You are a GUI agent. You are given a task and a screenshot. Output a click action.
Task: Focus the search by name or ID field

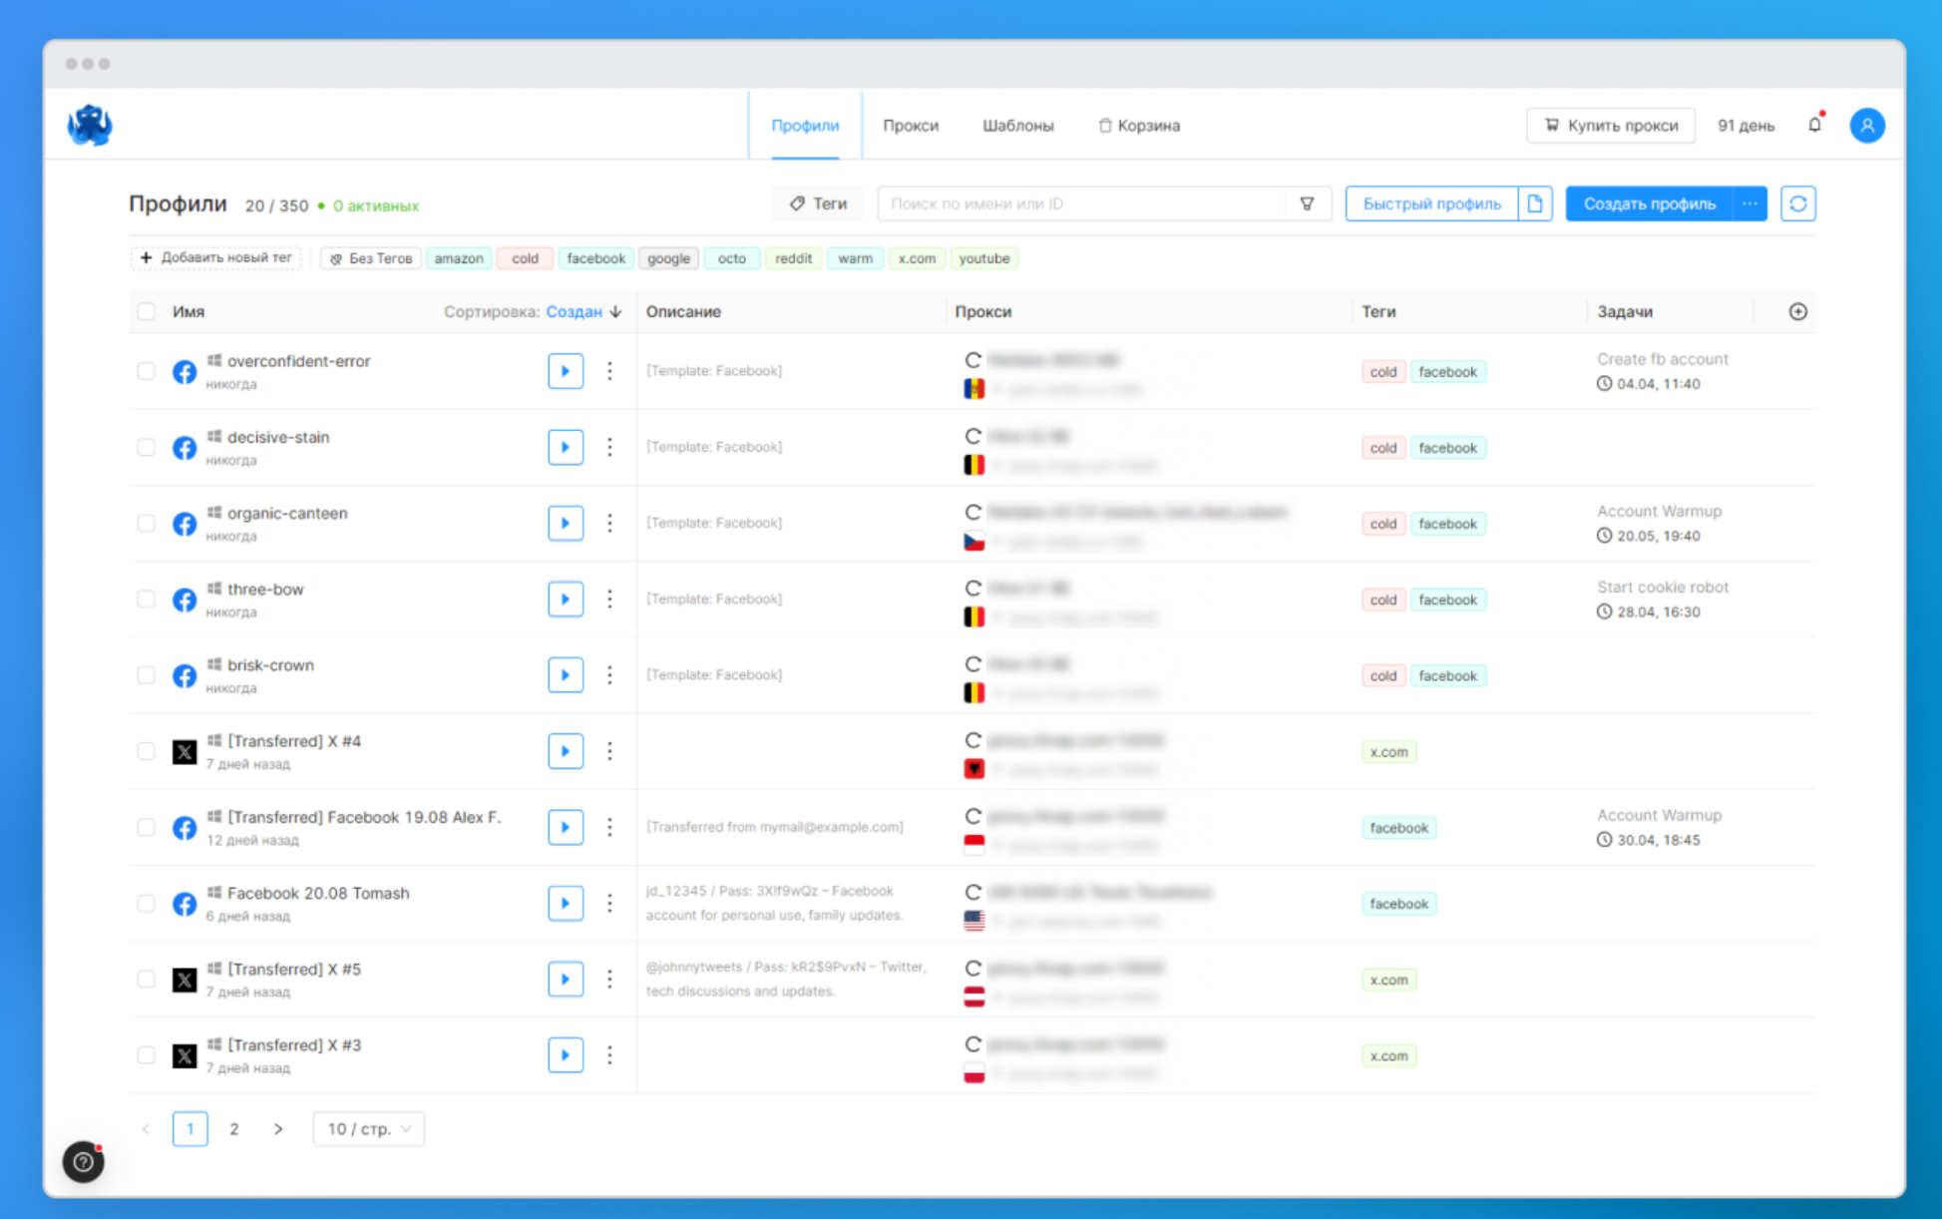tap(1082, 203)
